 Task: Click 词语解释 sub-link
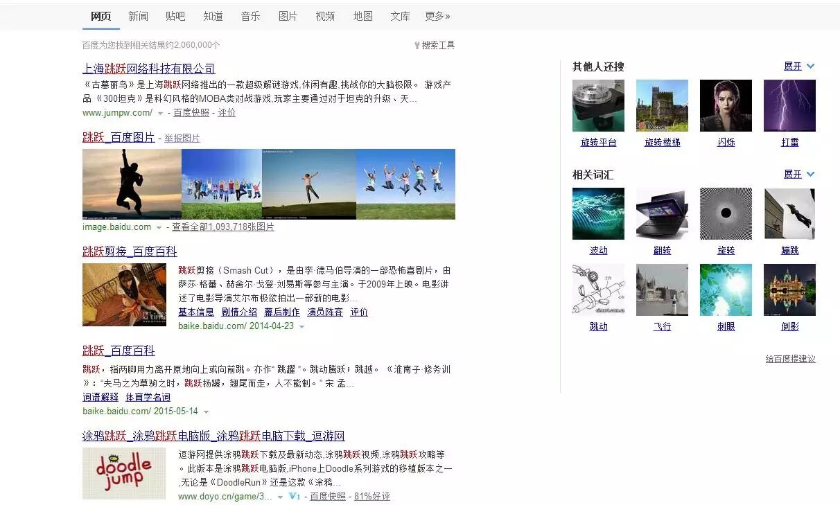[x=100, y=397]
